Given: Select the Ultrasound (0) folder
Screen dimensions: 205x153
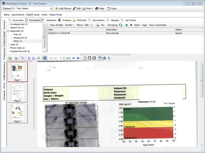Looking at the screenshot, I should coord(20,38).
